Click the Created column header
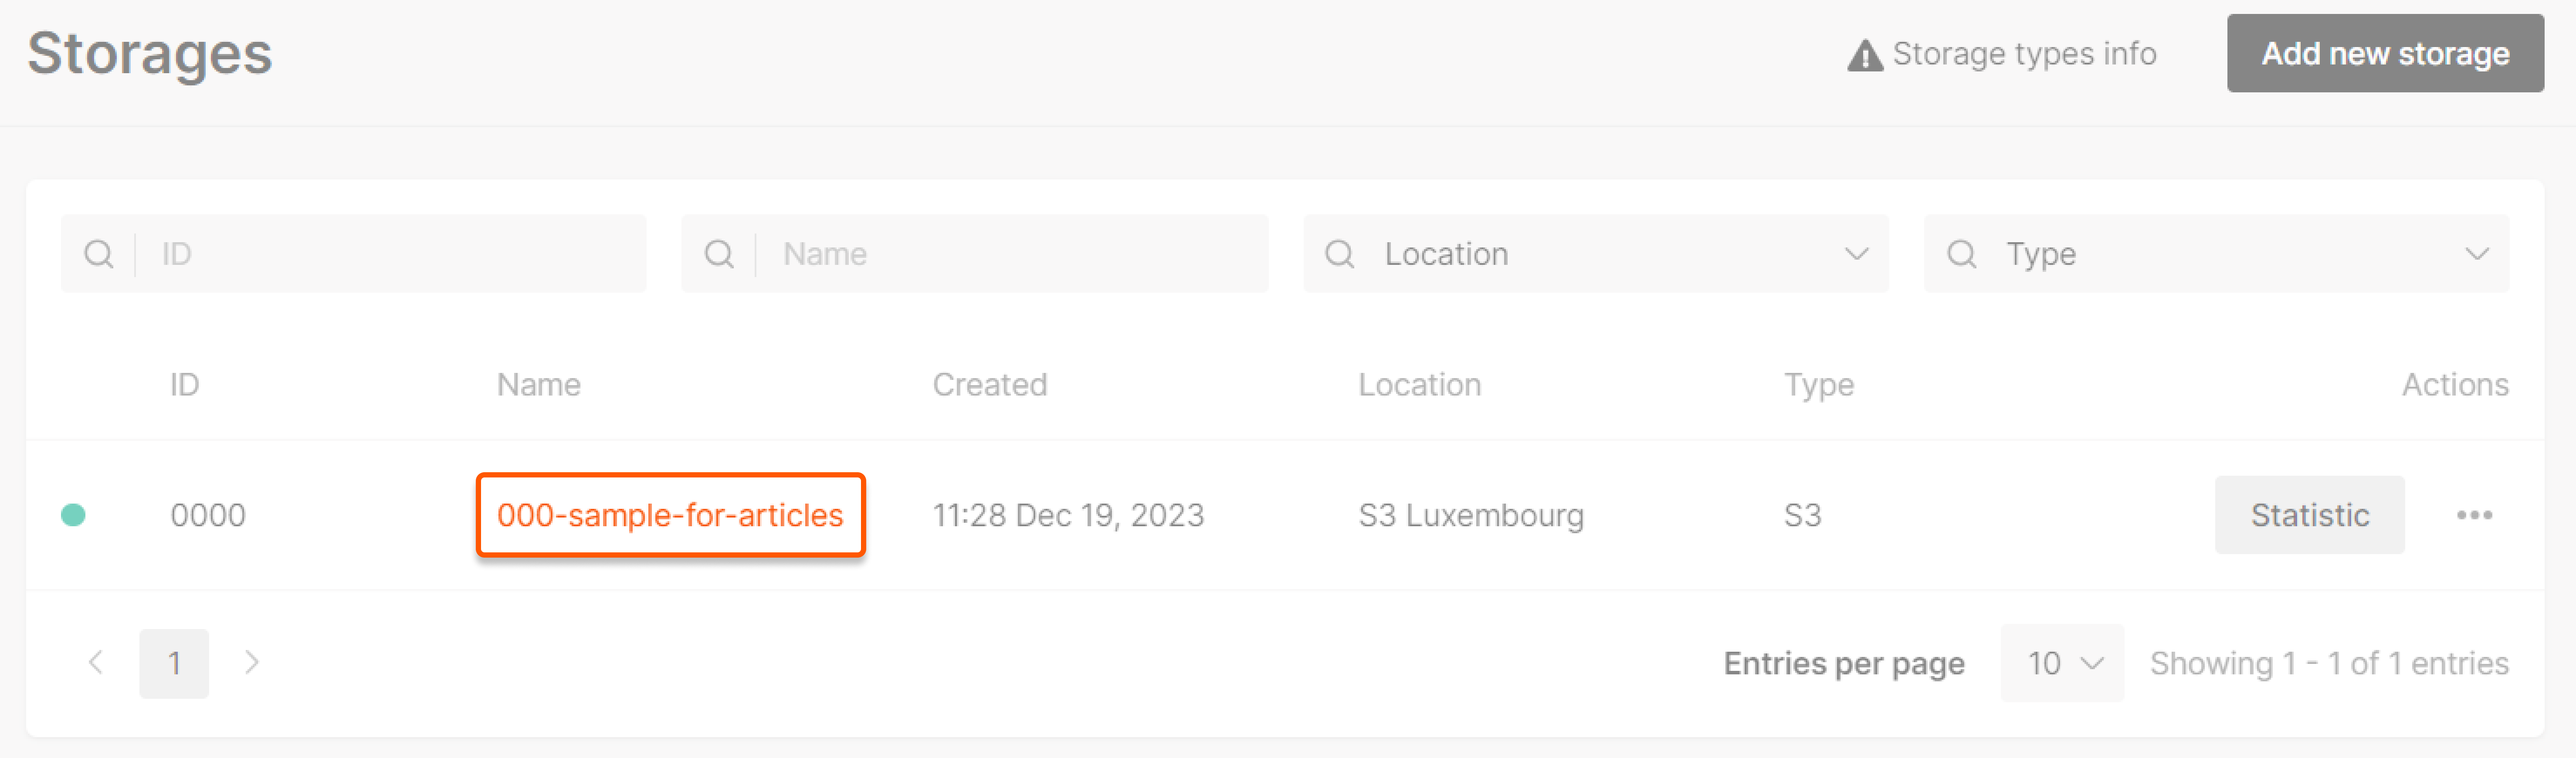Viewport: 2576px width, 758px height. coord(989,385)
